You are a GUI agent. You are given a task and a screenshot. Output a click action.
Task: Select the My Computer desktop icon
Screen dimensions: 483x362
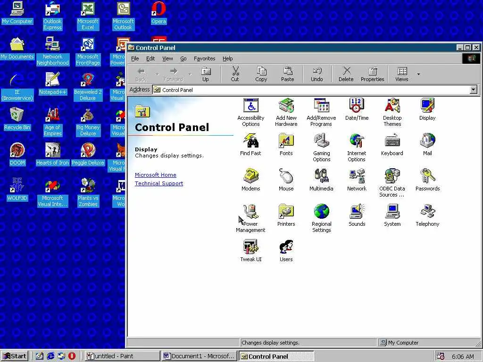pyautogui.click(x=17, y=13)
